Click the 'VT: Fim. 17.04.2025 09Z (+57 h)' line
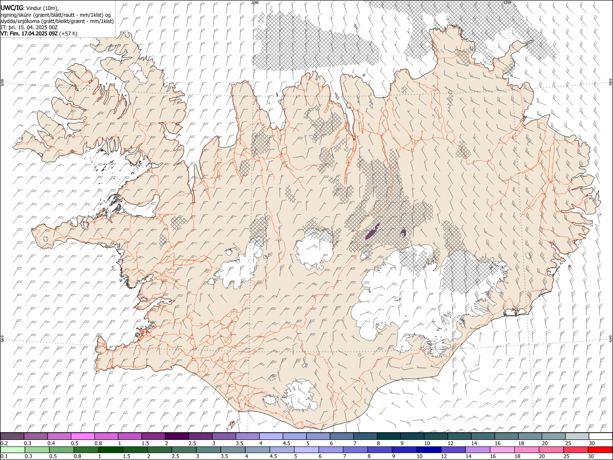 (x=39, y=34)
